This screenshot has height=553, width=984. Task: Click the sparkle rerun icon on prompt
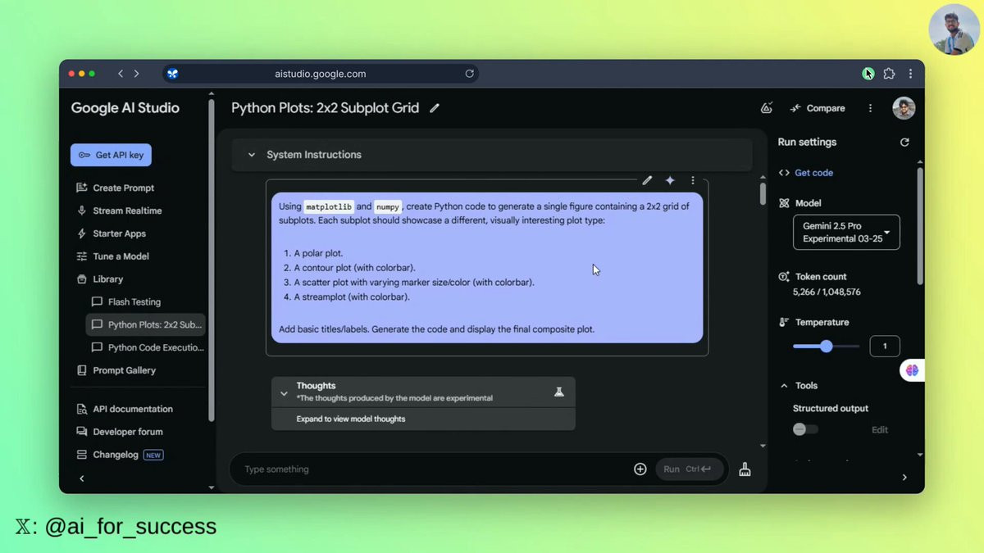click(x=670, y=180)
